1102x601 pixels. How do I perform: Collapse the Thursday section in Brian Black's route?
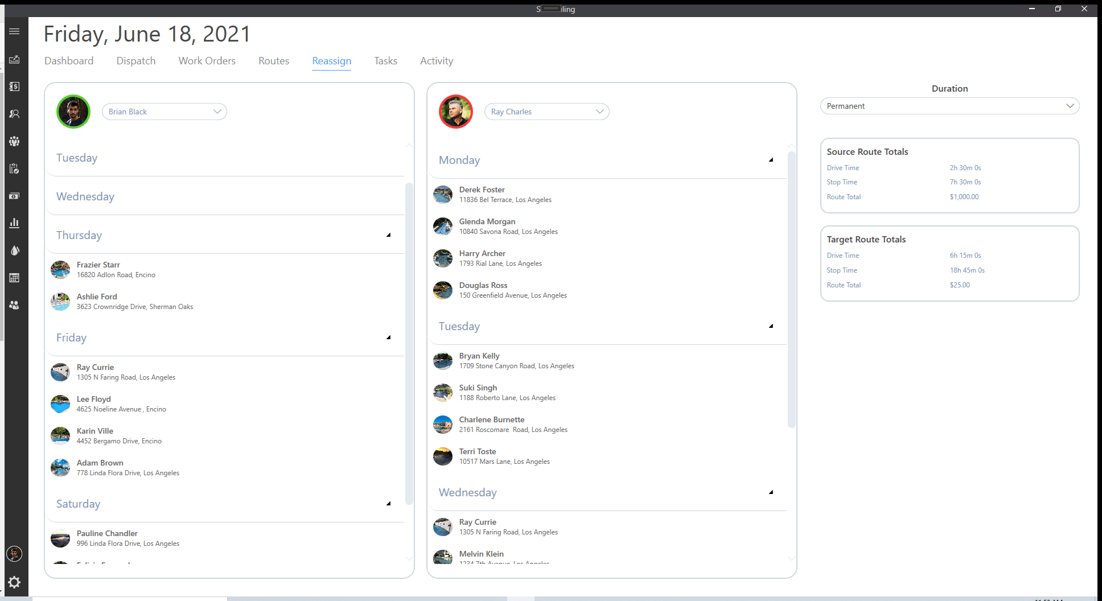pos(389,234)
